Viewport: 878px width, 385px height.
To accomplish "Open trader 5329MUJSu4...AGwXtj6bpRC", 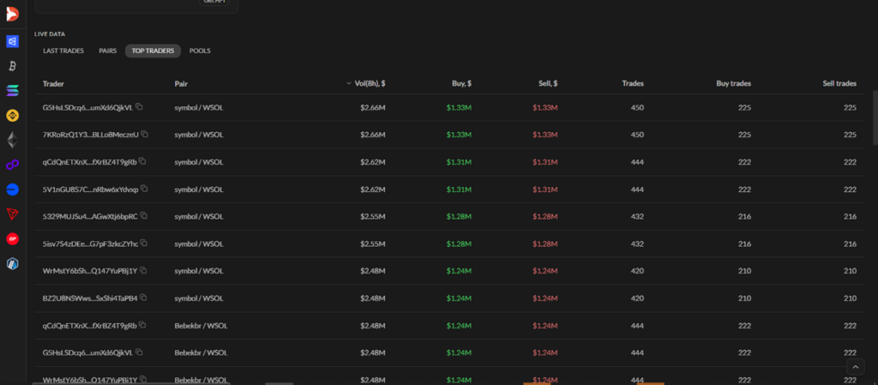I will [90, 216].
